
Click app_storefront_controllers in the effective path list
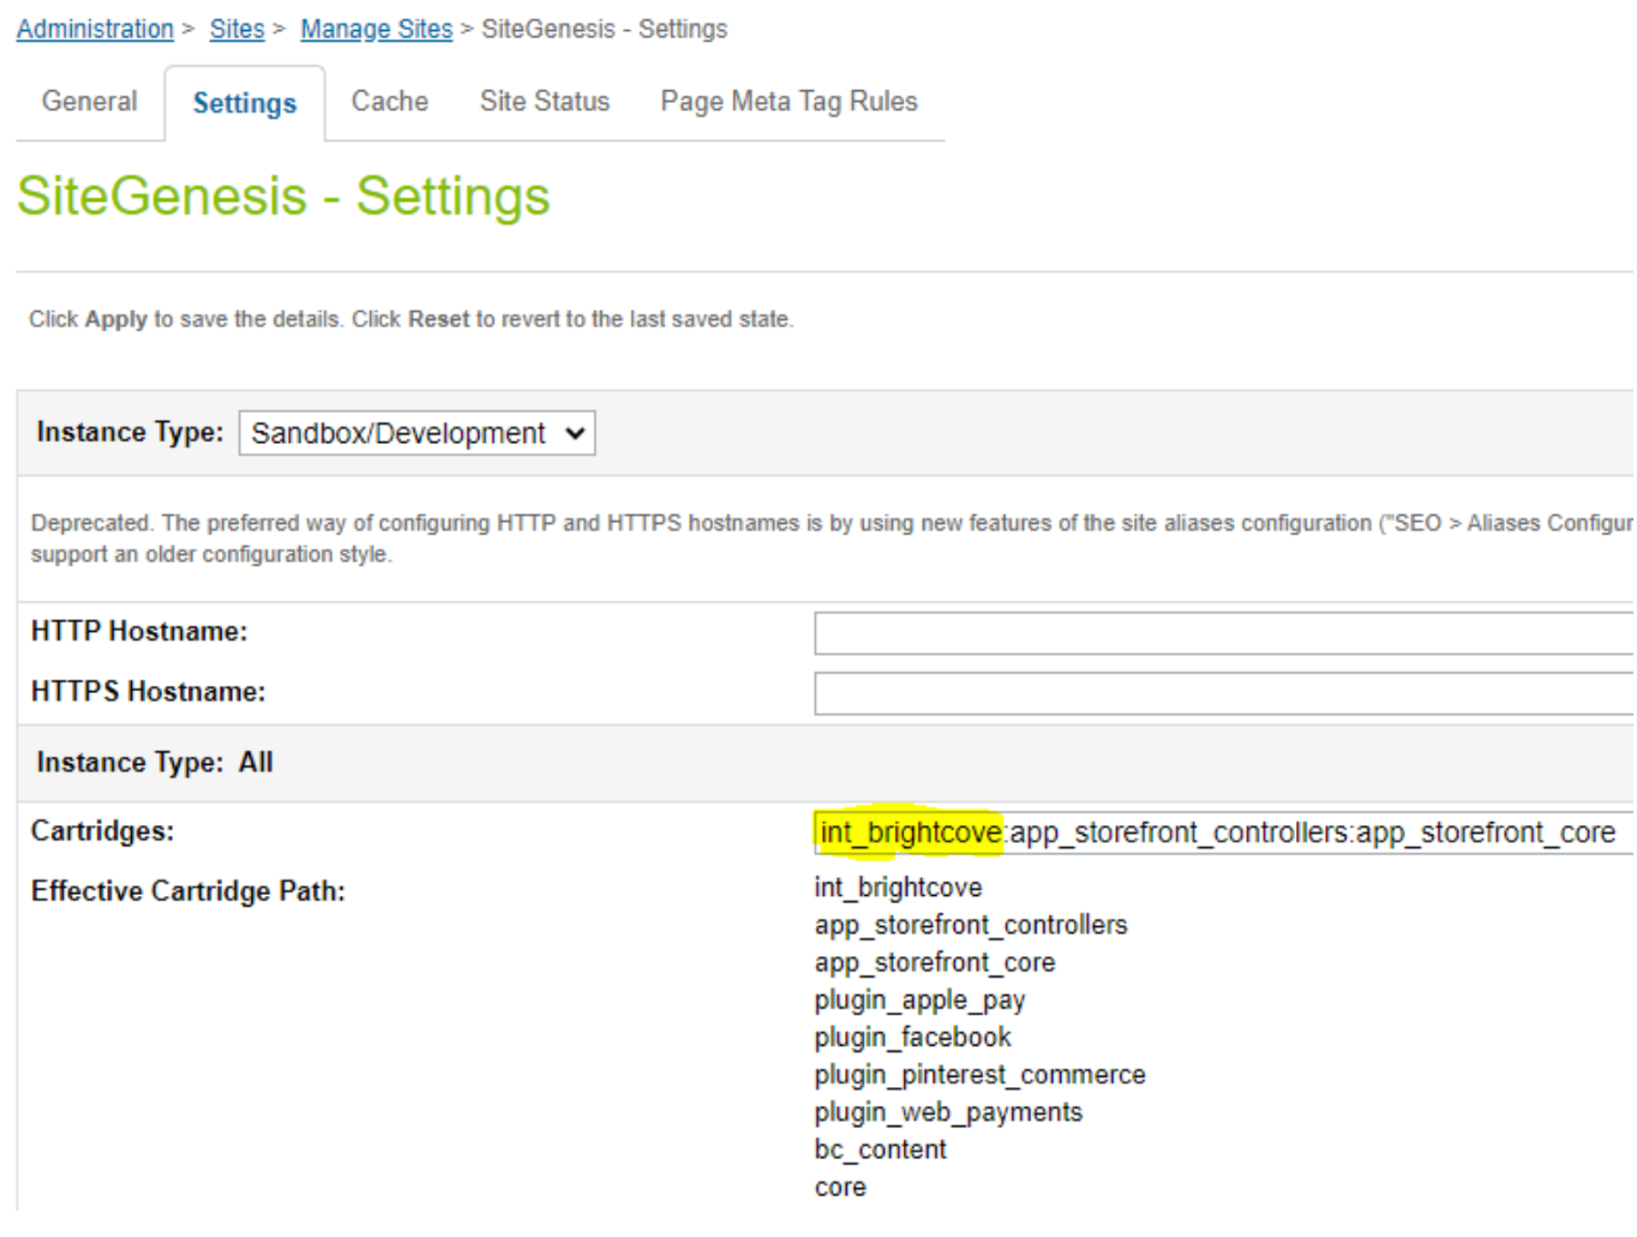970,925
